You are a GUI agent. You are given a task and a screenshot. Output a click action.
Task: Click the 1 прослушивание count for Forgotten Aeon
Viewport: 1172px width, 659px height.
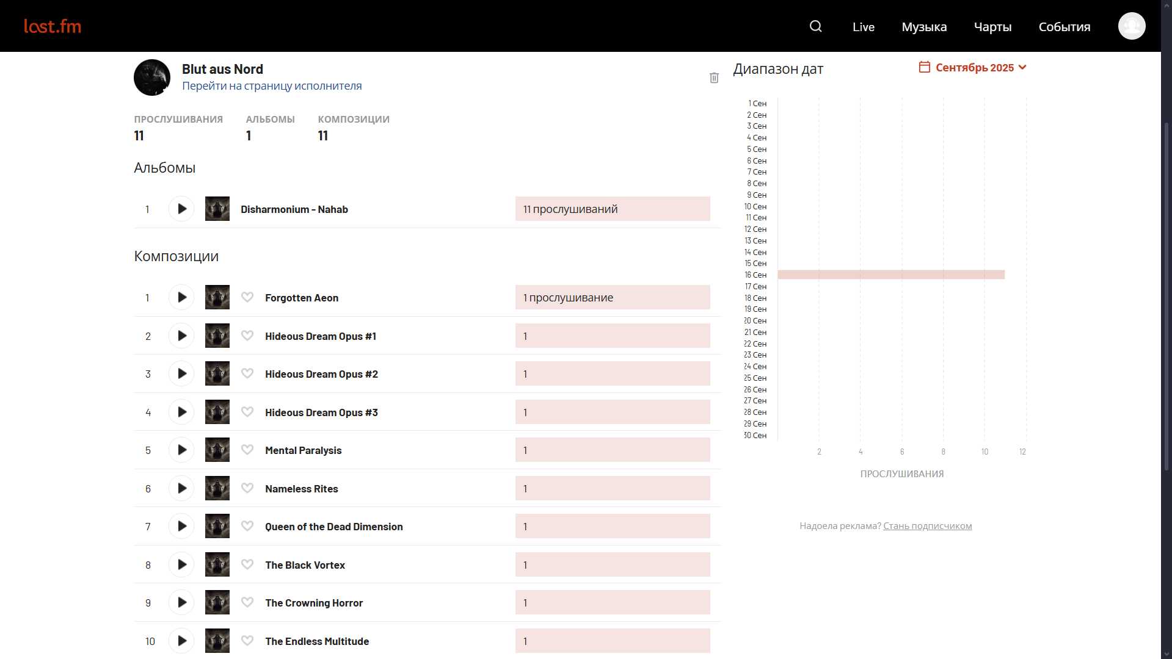click(613, 297)
